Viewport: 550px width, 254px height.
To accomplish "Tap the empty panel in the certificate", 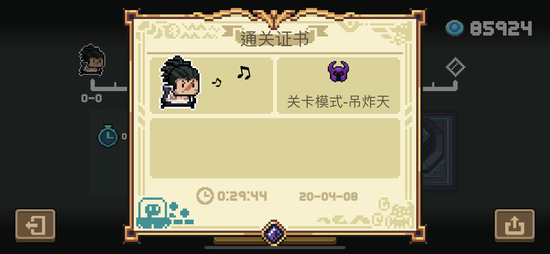I will (275, 148).
